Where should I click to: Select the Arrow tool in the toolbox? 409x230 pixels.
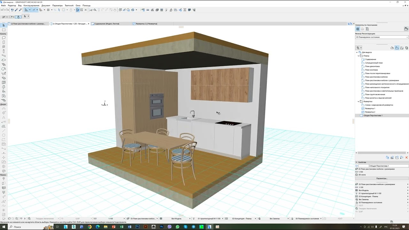[x=4, y=25]
